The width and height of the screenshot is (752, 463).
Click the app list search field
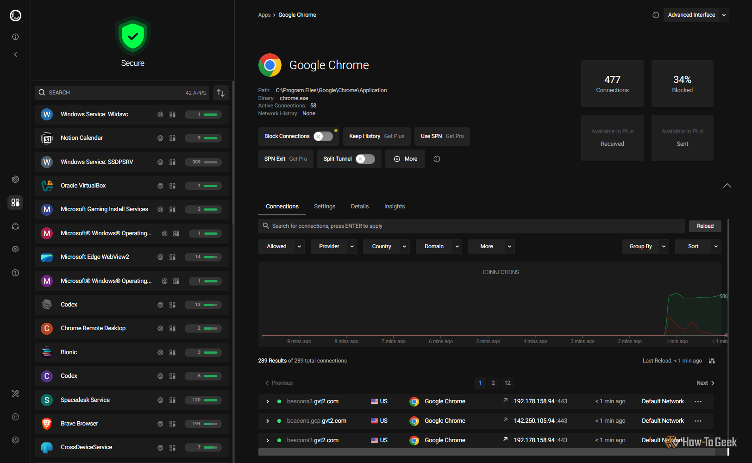tap(122, 93)
